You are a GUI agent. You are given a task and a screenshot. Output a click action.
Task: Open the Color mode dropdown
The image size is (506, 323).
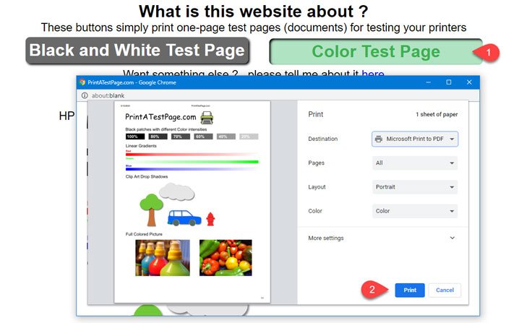tap(414, 211)
